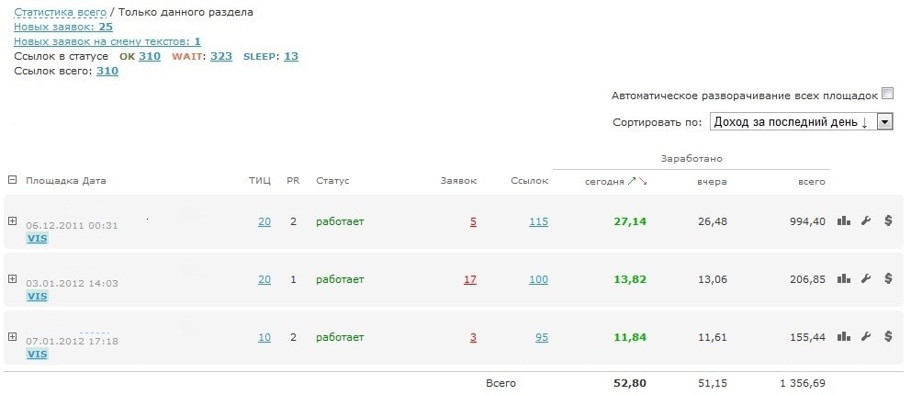Click the VIS badge of the first site
This screenshot has height=395, width=911.
click(x=37, y=239)
